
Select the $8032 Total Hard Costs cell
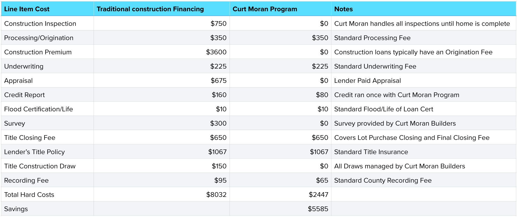(216, 195)
